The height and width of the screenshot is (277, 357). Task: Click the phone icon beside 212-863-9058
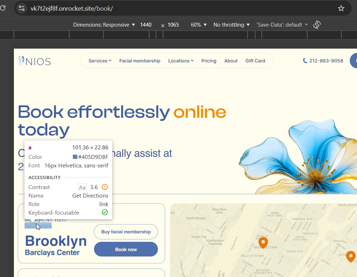coord(305,61)
